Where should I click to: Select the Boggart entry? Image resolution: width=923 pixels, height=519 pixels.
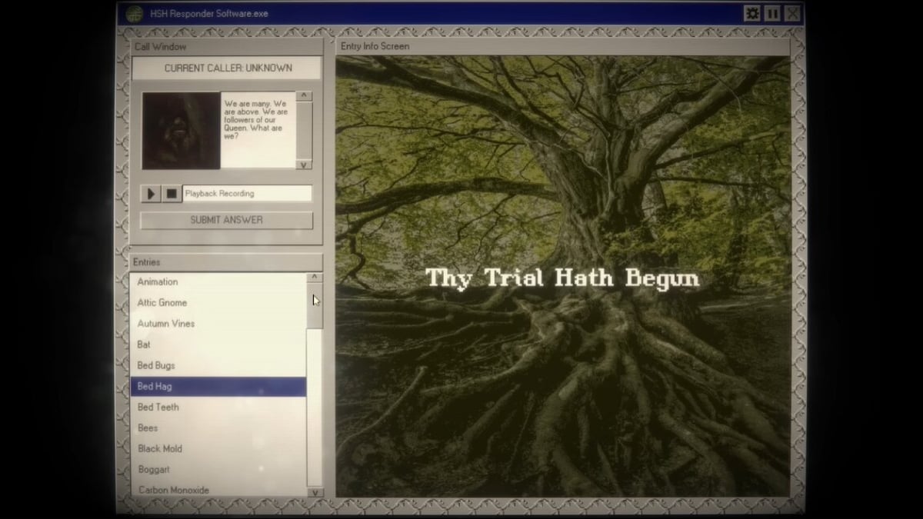point(218,469)
